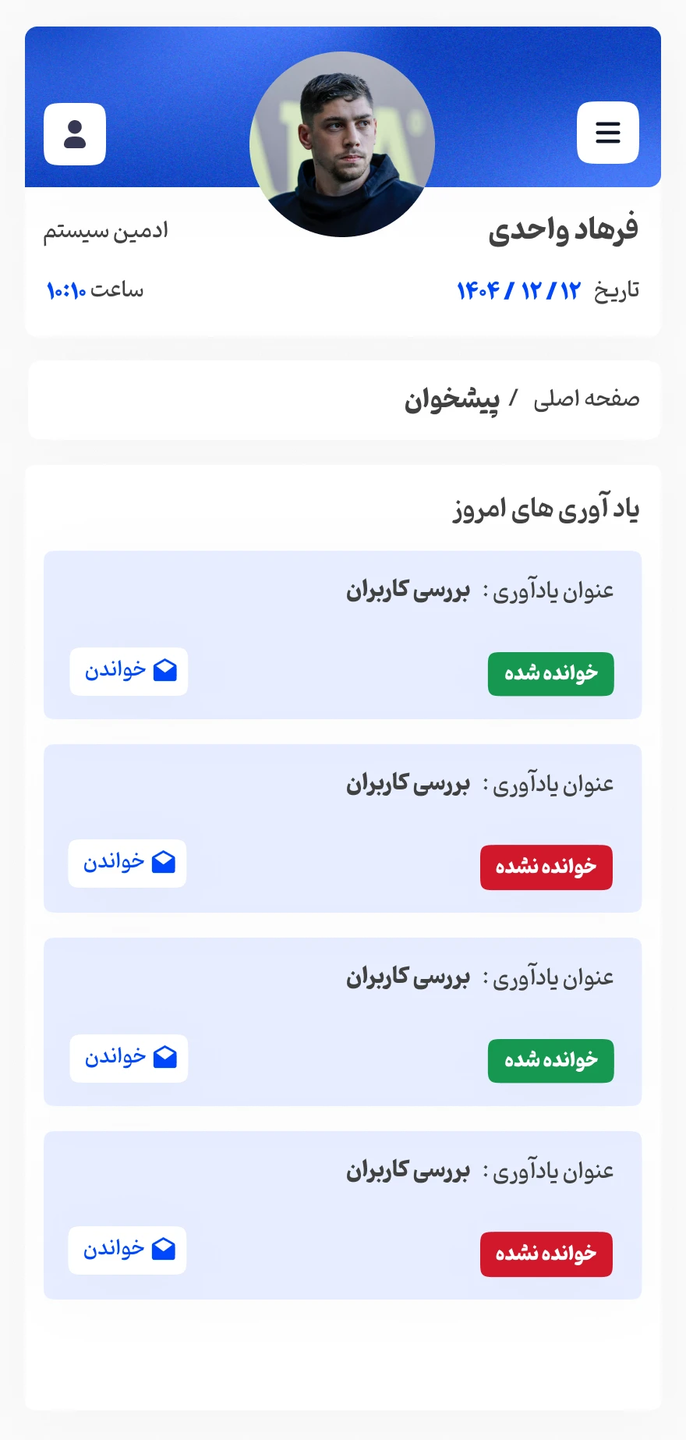Open the hamburger menu button
The width and height of the screenshot is (686, 1440).
pos(607,133)
